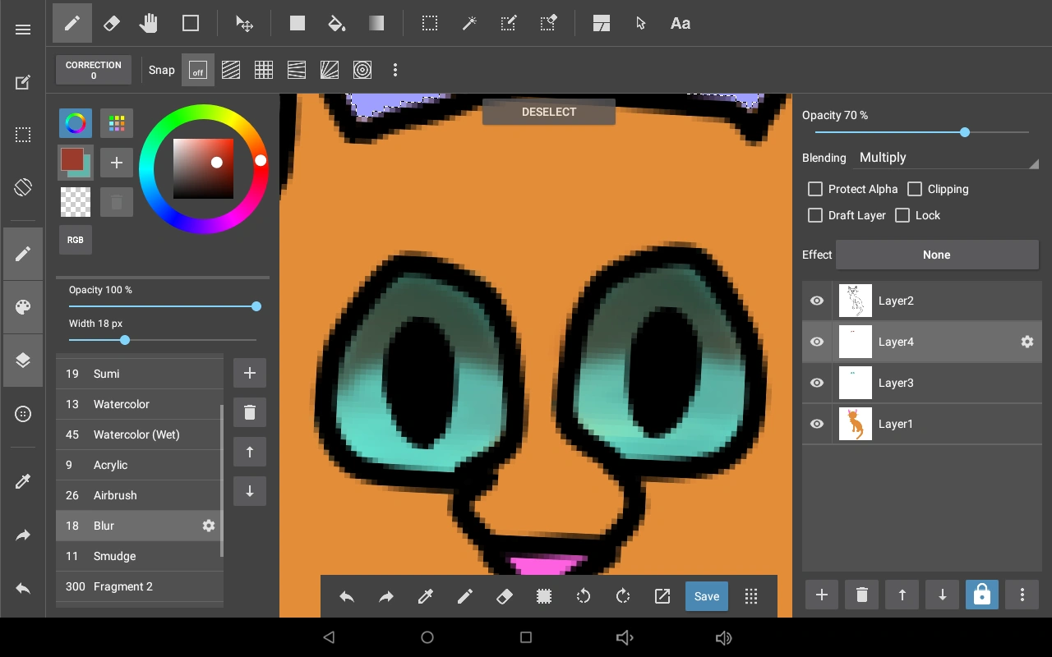Click the Save button

pyautogui.click(x=707, y=597)
